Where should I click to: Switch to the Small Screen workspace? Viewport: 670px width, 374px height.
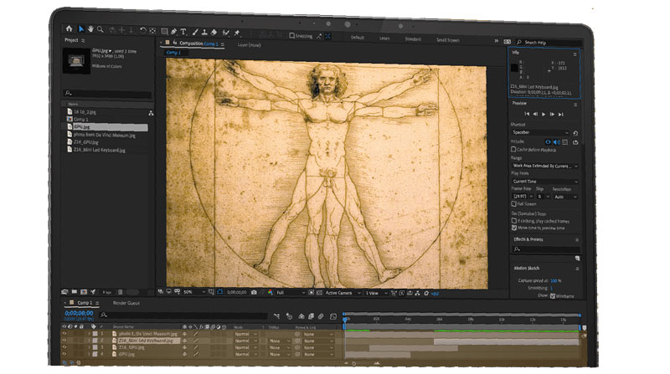pos(448,40)
